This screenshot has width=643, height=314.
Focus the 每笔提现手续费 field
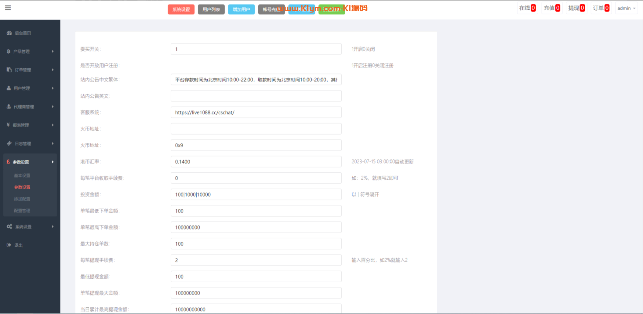click(x=256, y=260)
